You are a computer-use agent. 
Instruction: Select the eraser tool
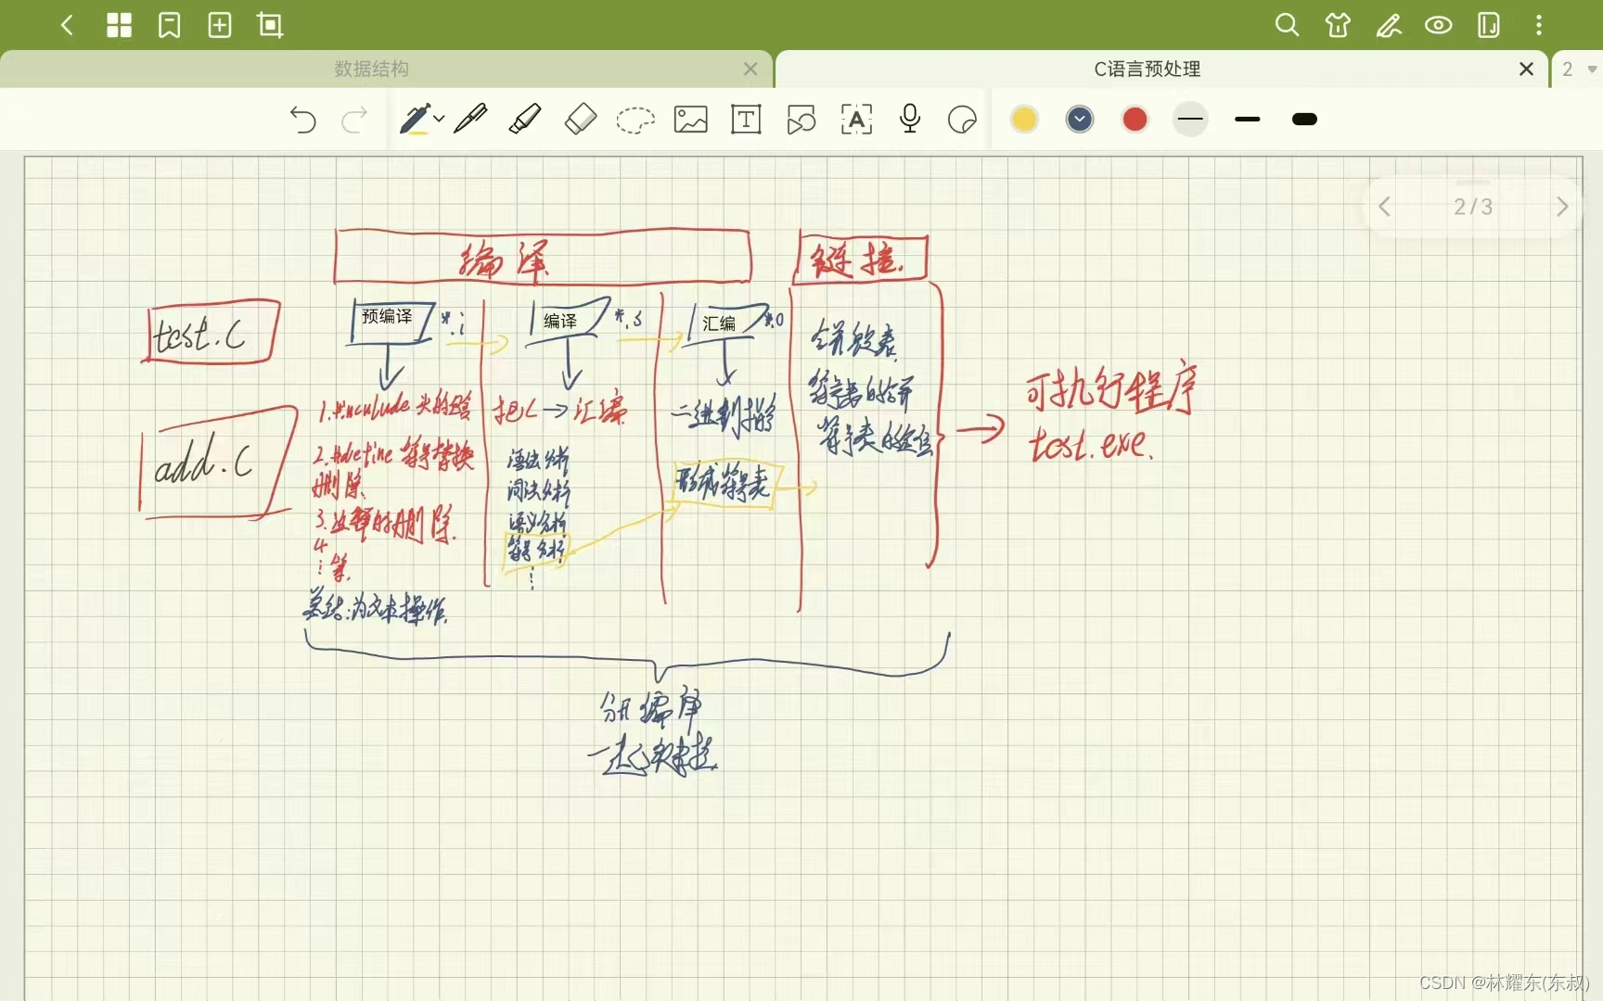pyautogui.click(x=581, y=119)
